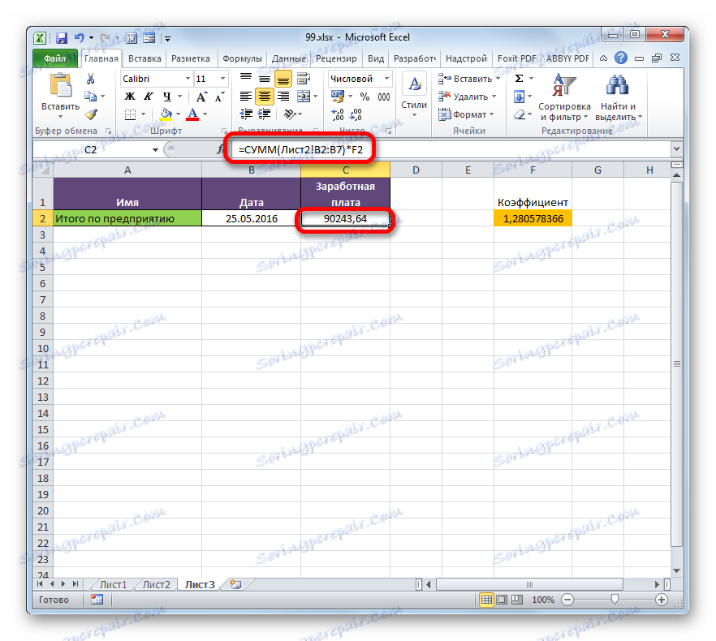The height and width of the screenshot is (641, 716).
Task: Click the AutoSum sigma icon
Action: 517,78
